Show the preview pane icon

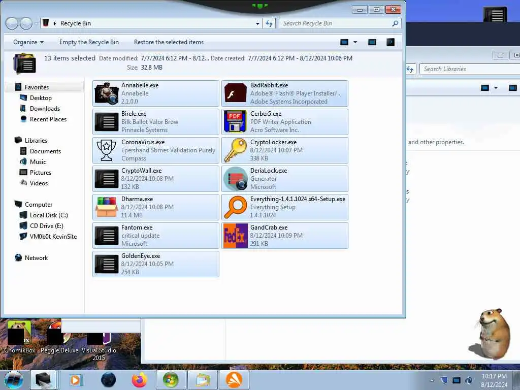coord(372,42)
